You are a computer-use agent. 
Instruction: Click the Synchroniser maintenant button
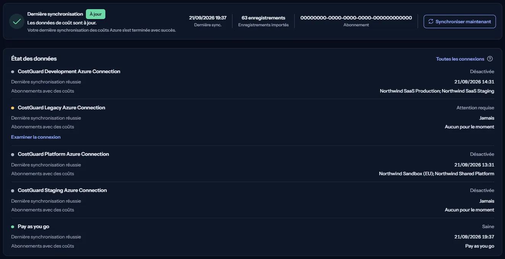tap(460, 21)
